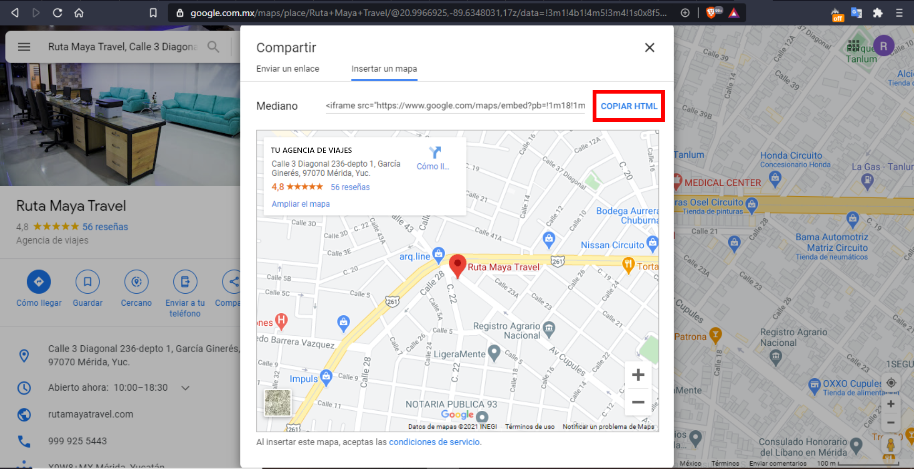Open Google apps grid icon
Viewport: 914px width, 469px height.
coord(853,46)
